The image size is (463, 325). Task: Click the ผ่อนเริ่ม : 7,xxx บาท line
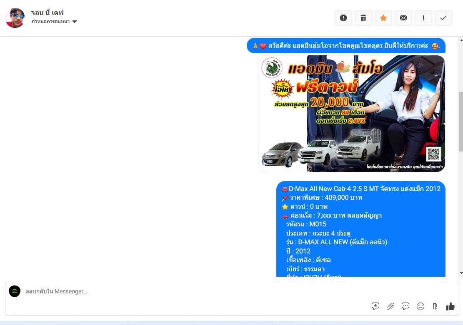coord(332,216)
